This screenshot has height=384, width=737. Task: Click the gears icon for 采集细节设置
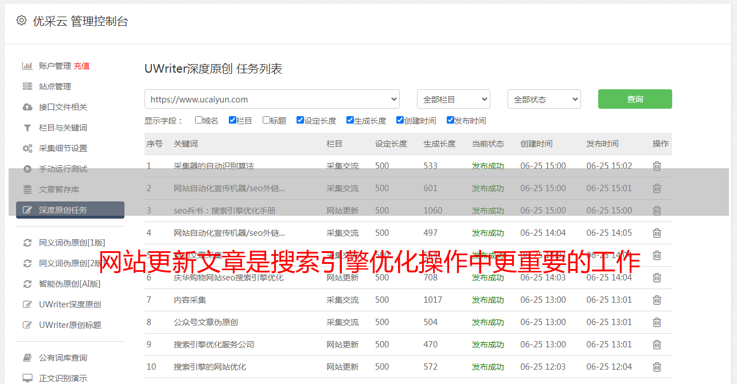(27, 148)
